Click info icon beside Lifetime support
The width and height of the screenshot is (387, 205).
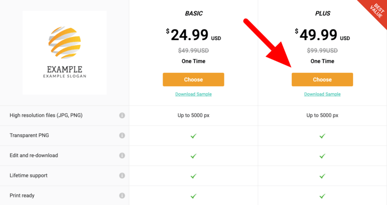pyautogui.click(x=122, y=175)
